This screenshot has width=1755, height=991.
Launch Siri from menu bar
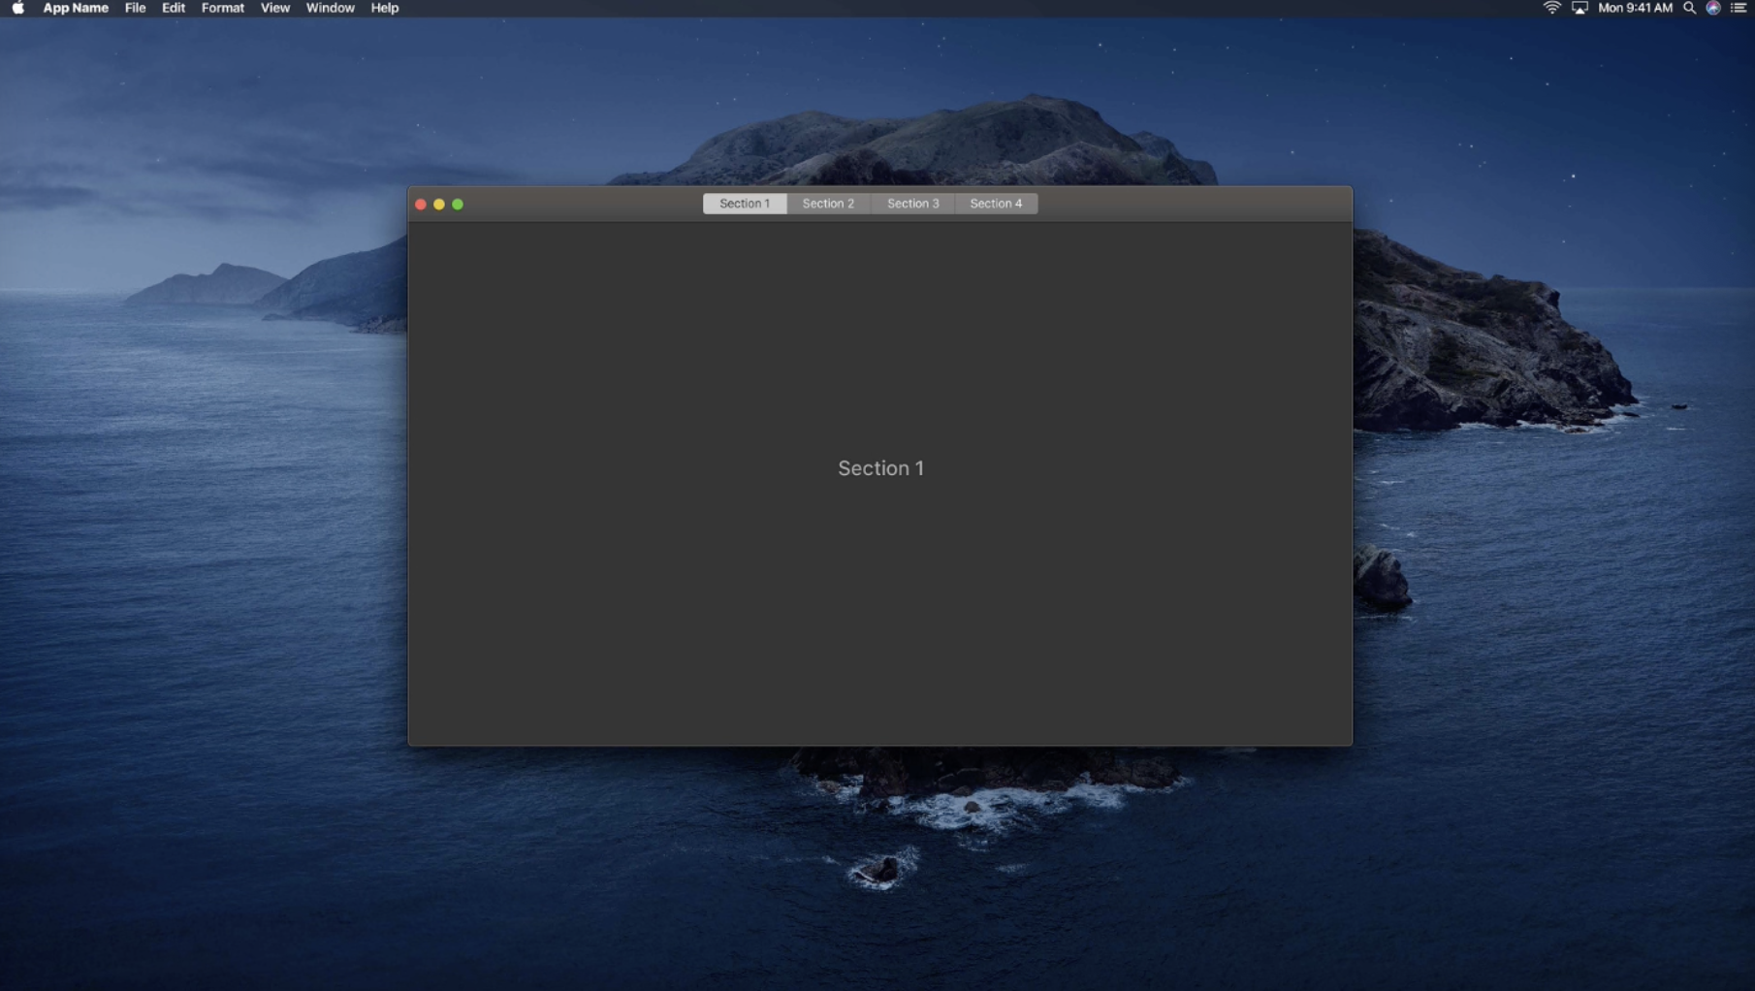(x=1713, y=8)
